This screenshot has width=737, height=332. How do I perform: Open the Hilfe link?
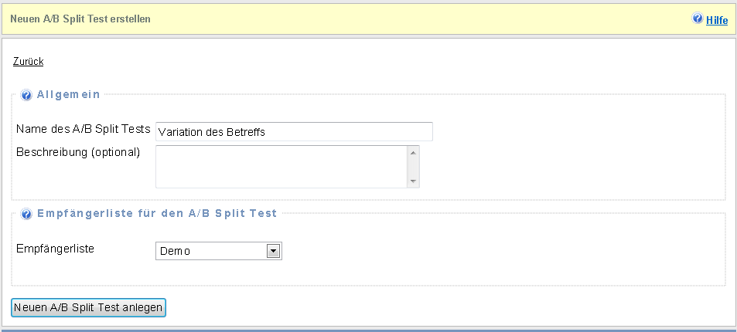717,20
